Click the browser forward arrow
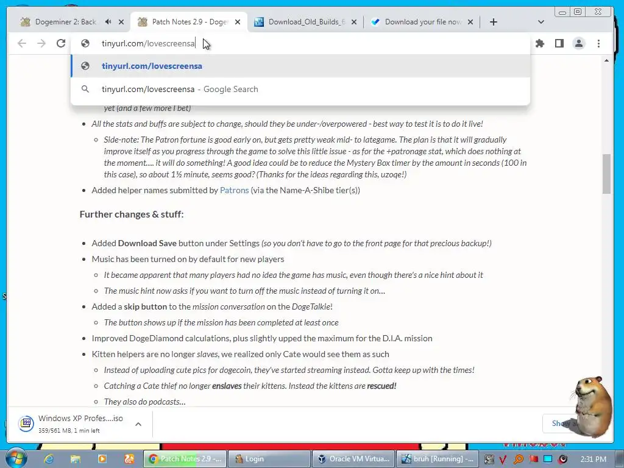The width and height of the screenshot is (624, 468). 41,43
